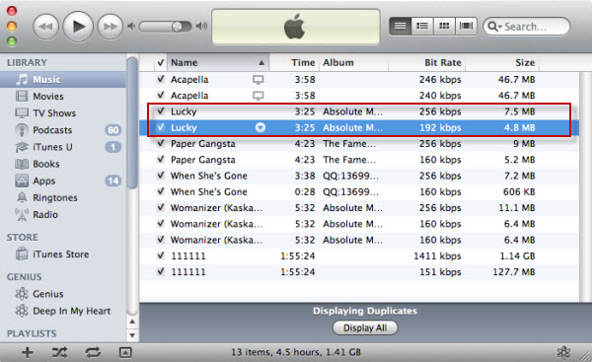Click the Podcasts 60 count badge

pyautogui.click(x=112, y=130)
